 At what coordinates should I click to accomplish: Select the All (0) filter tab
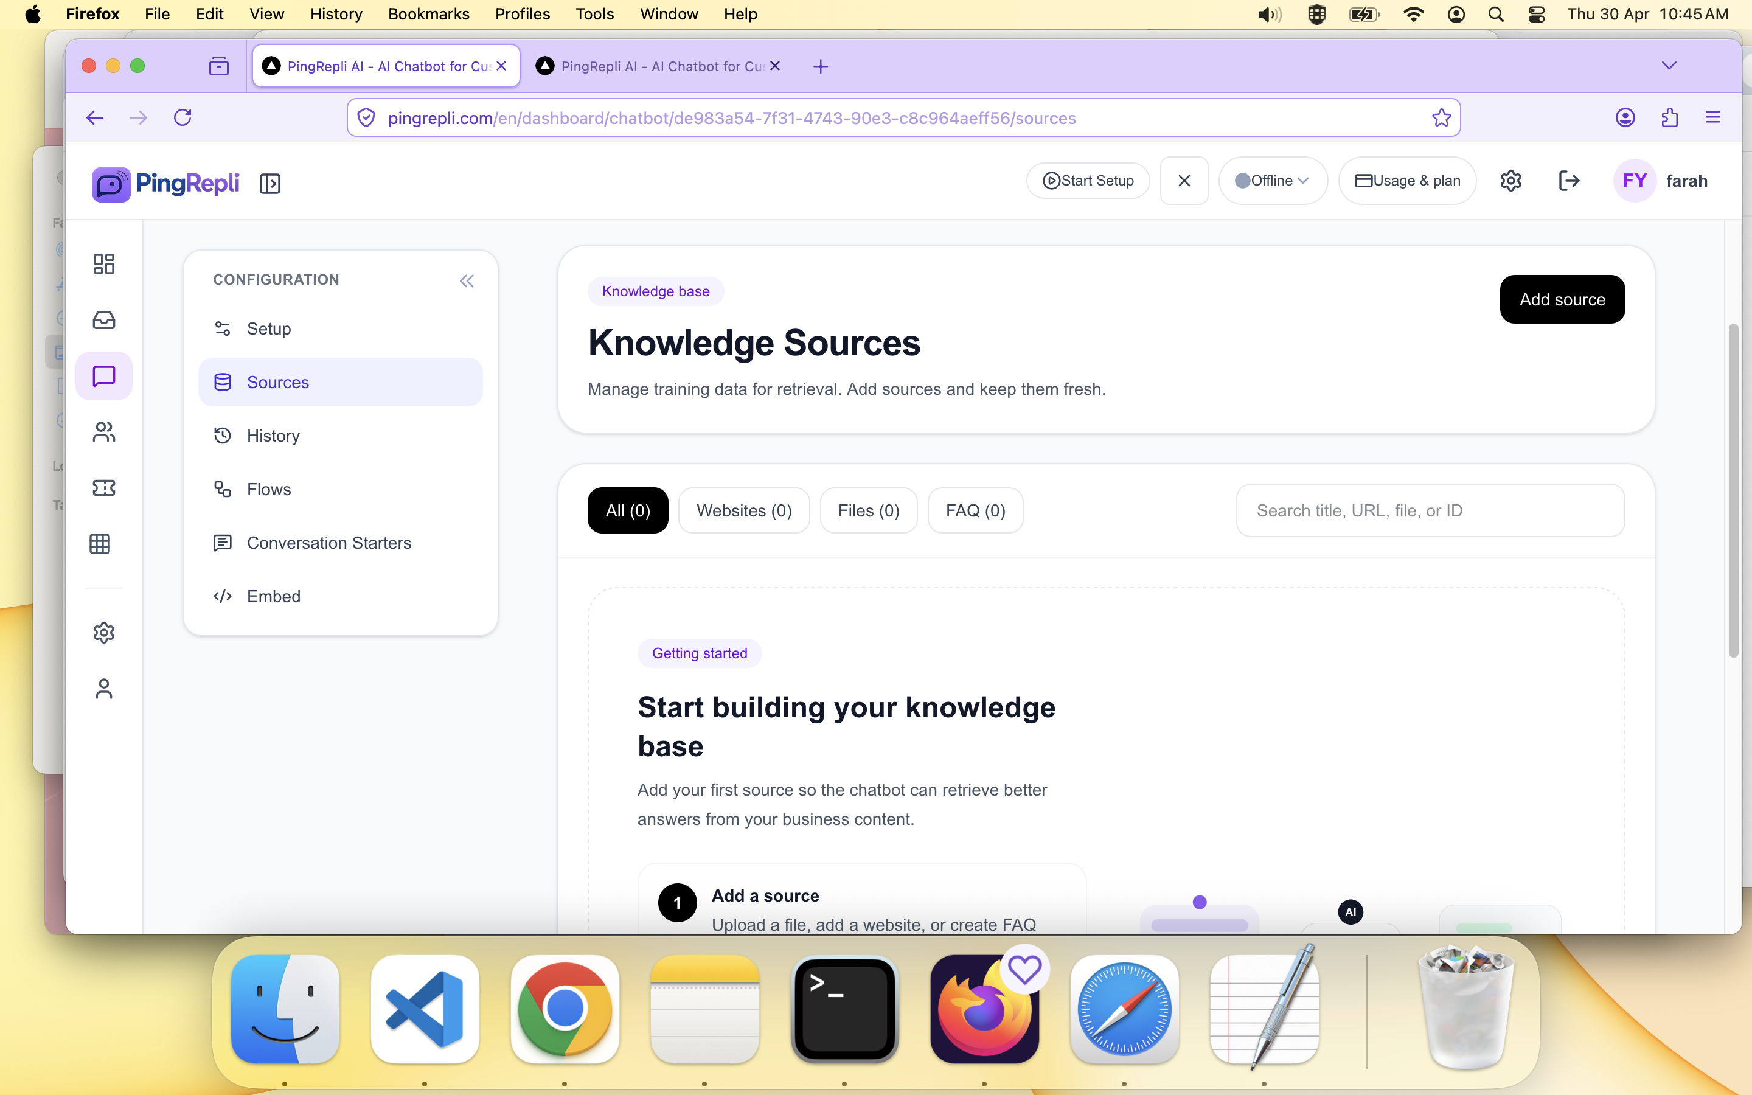[x=628, y=510]
